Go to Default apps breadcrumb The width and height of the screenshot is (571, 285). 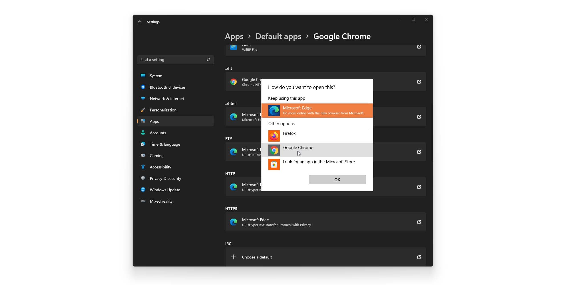coord(278,36)
